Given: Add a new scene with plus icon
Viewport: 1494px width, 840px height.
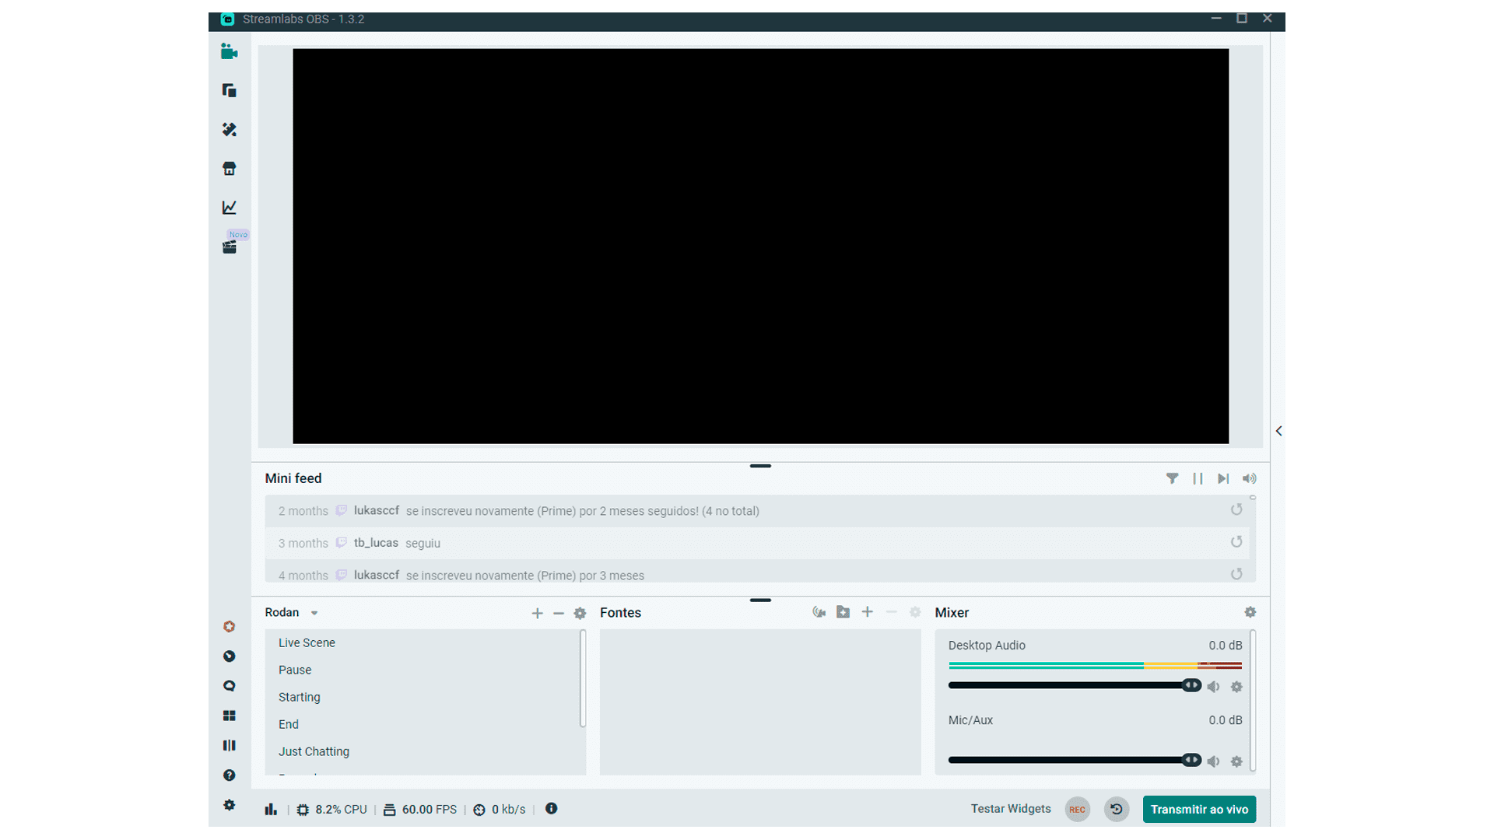Looking at the screenshot, I should coord(537,614).
